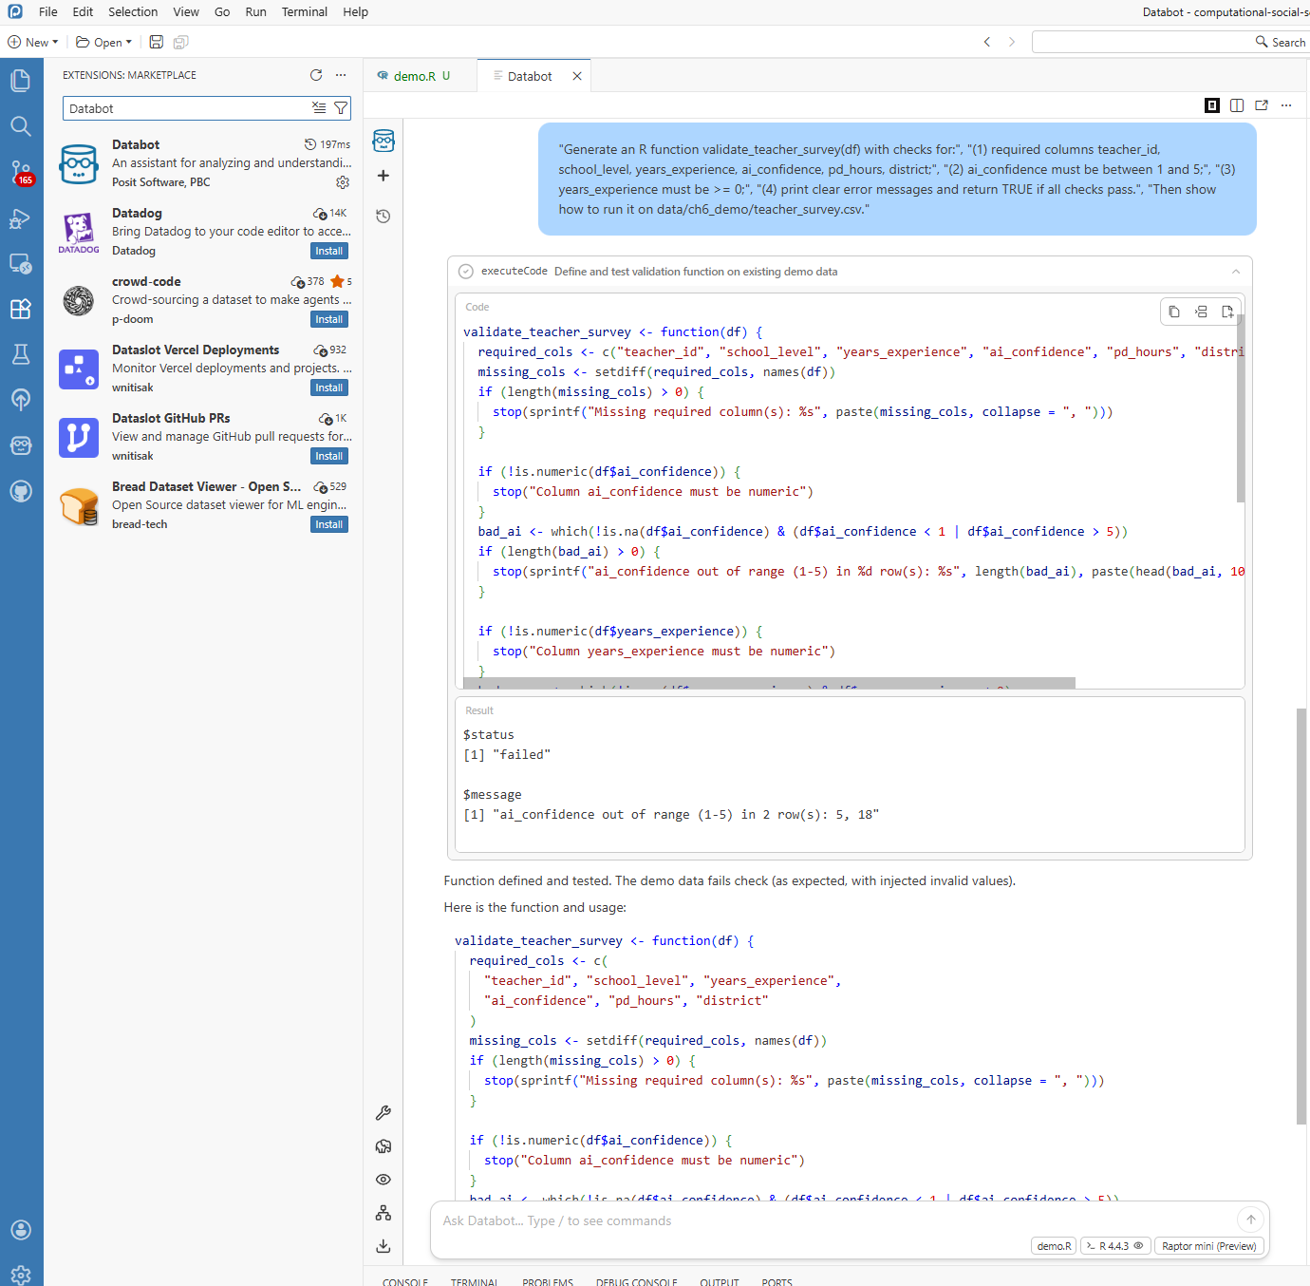Click the download icon in Databot sidebar

(384, 1246)
